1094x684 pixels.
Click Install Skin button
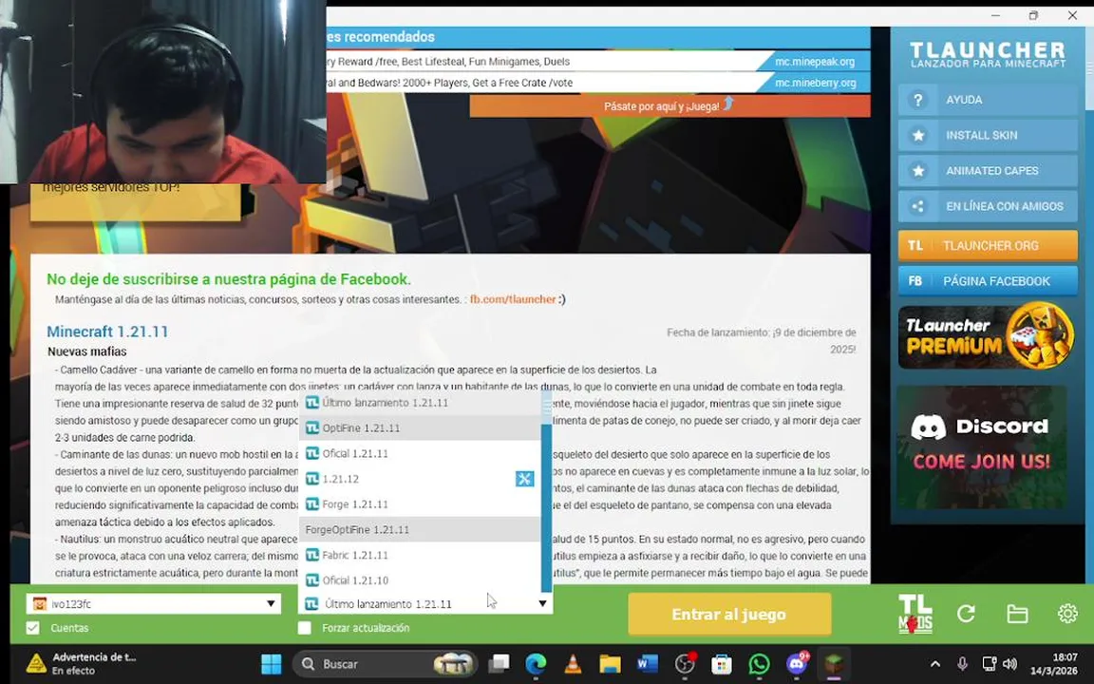(x=988, y=136)
